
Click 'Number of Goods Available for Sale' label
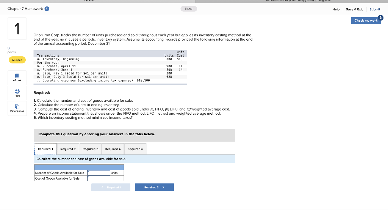[x=59, y=173]
